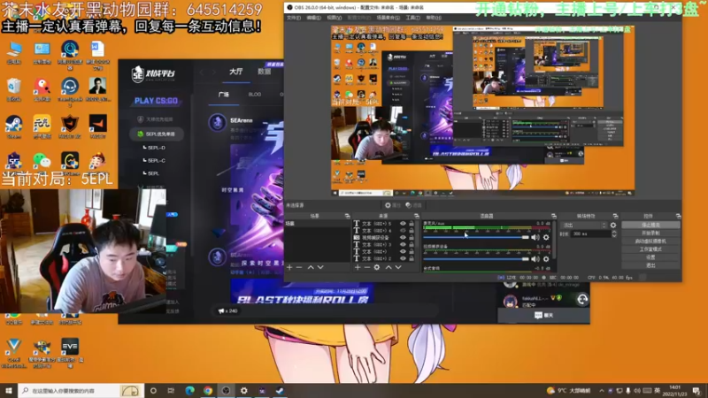Open microphone/Aux channel settings gear
Image resolution: width=708 pixels, height=398 pixels.
(x=546, y=237)
